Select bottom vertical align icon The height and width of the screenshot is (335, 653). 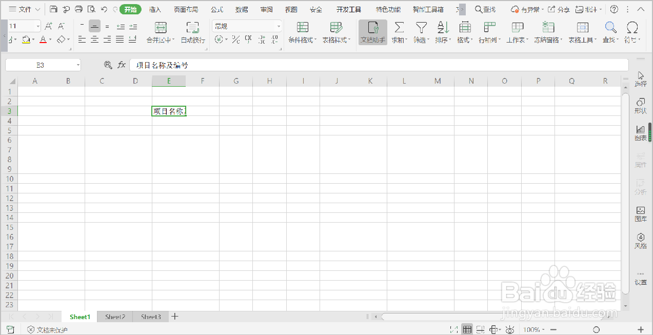click(107, 26)
